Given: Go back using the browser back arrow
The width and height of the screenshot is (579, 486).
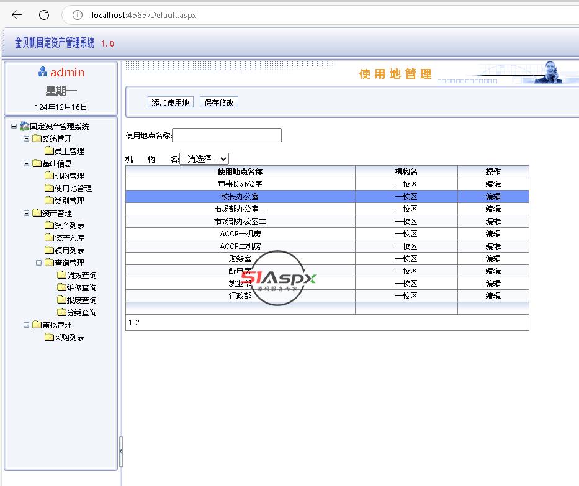Looking at the screenshot, I should [17, 15].
